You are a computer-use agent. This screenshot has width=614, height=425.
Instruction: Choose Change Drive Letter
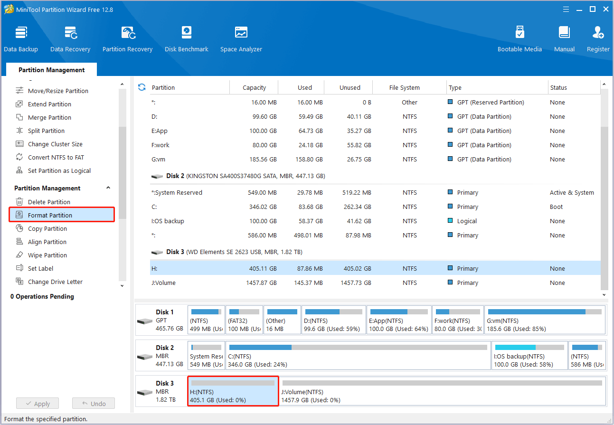point(55,282)
